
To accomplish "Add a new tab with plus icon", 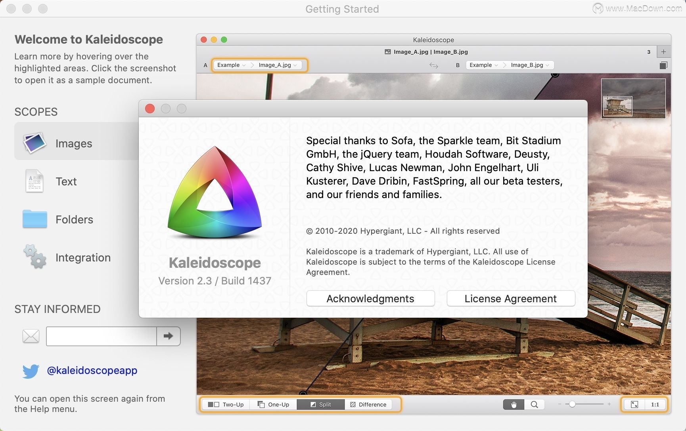I will [663, 52].
